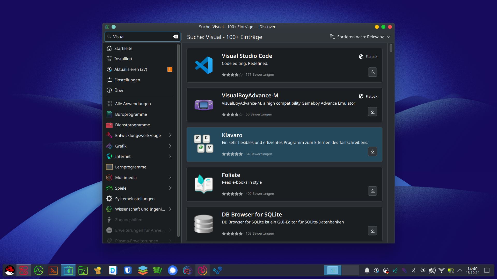Open Sortieren nach Relevanz dropdown
The height and width of the screenshot is (279, 497).
[360, 37]
